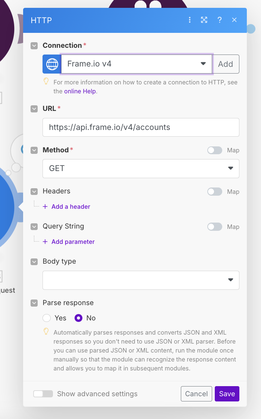The image size is (261, 419).
Task: Open the GET method dropdown
Action: click(x=141, y=169)
